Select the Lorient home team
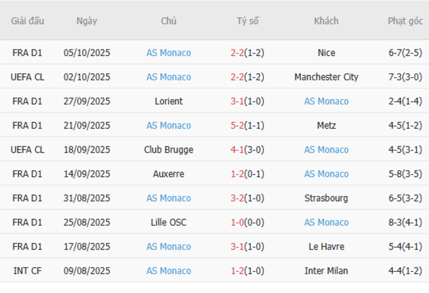Viewport: 429px width, 293px height. 168,102
